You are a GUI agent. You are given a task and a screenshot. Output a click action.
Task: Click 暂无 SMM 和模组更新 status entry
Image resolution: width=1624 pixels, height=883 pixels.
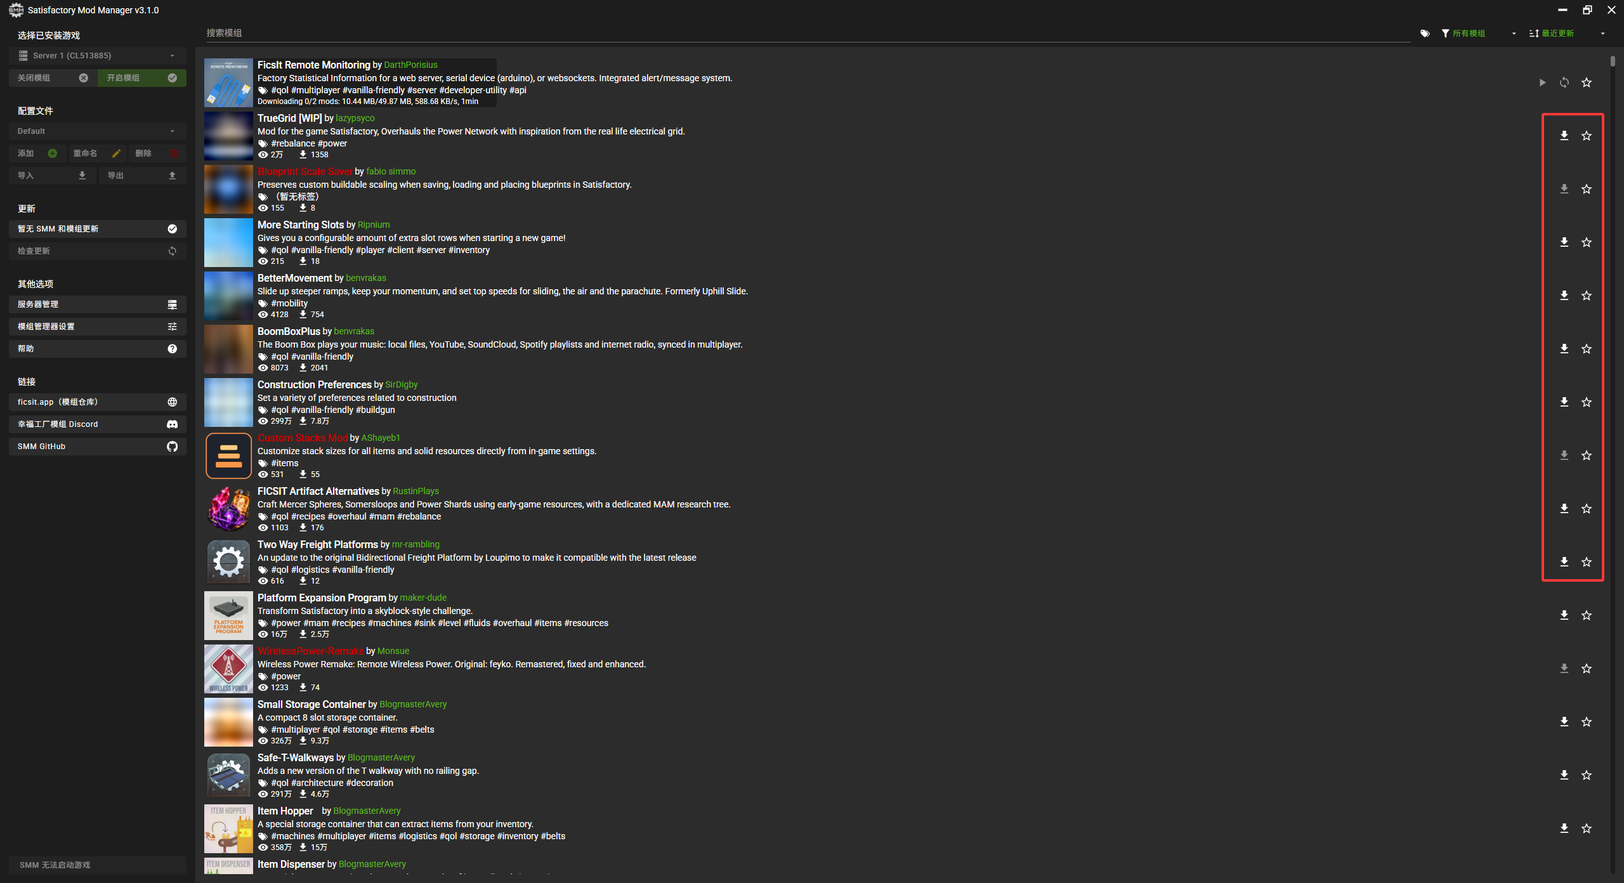(98, 229)
